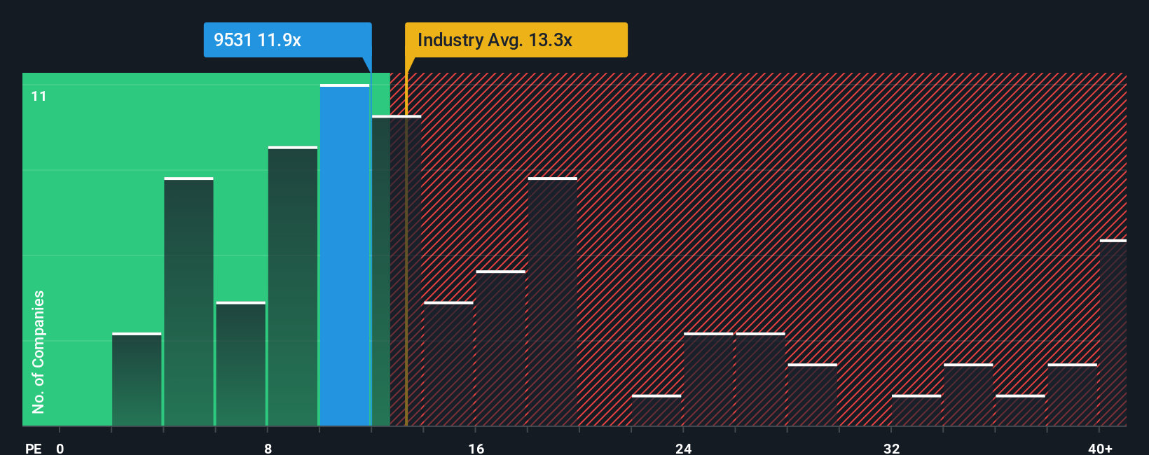Image resolution: width=1149 pixels, height=455 pixels.
Task: Click the x-axis label 32
Action: tap(892, 448)
